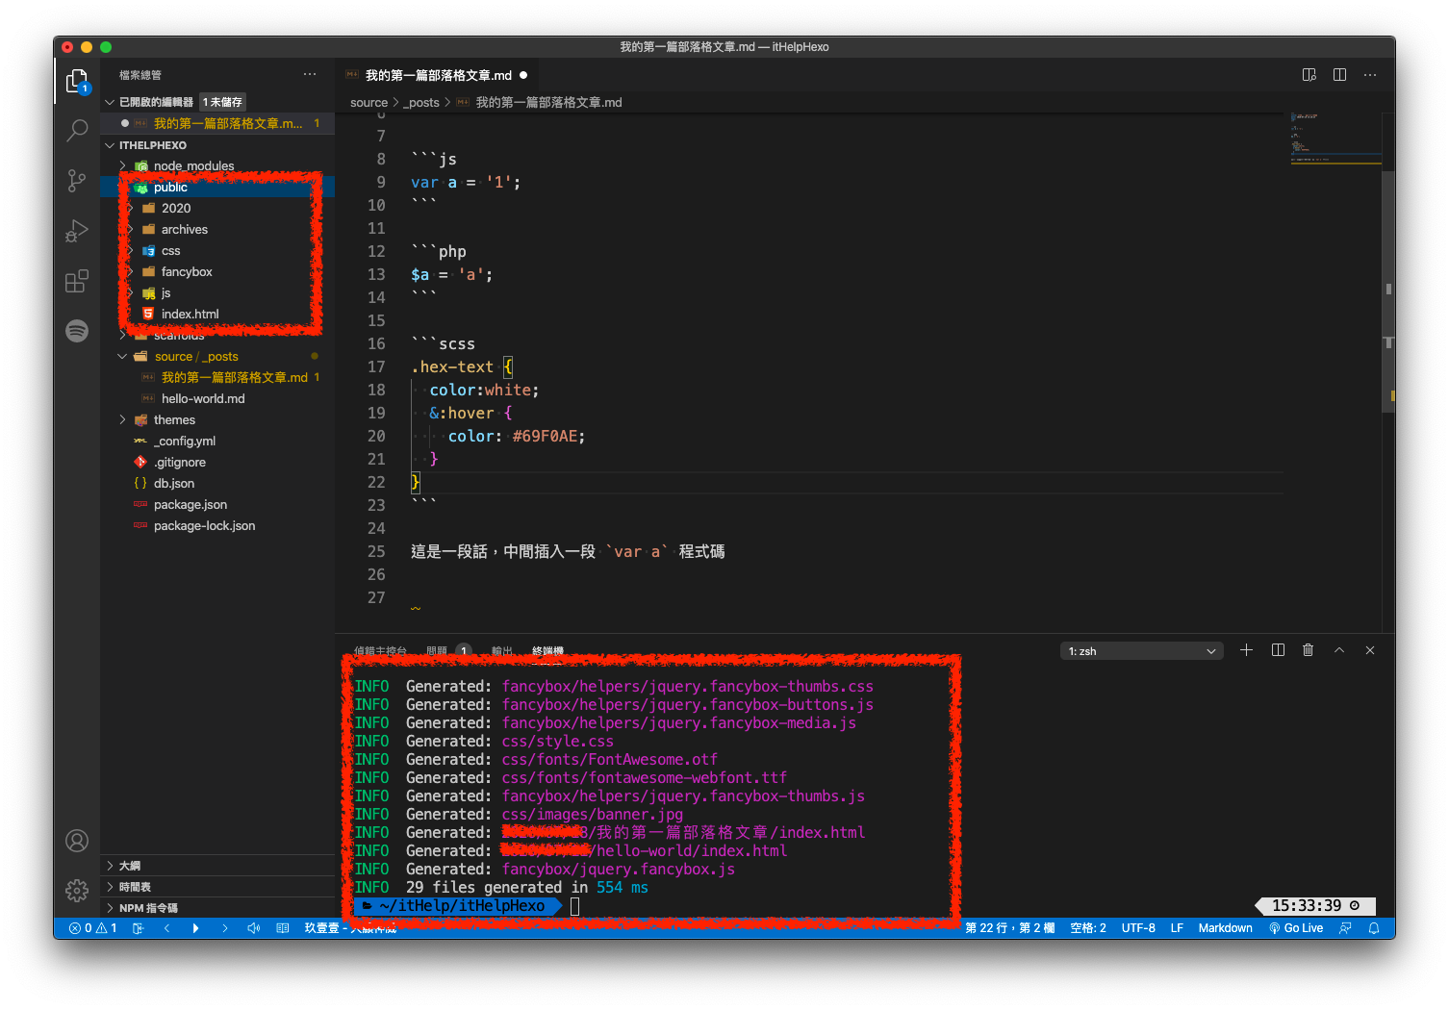
Task: Open the Source Control view
Action: tap(77, 181)
